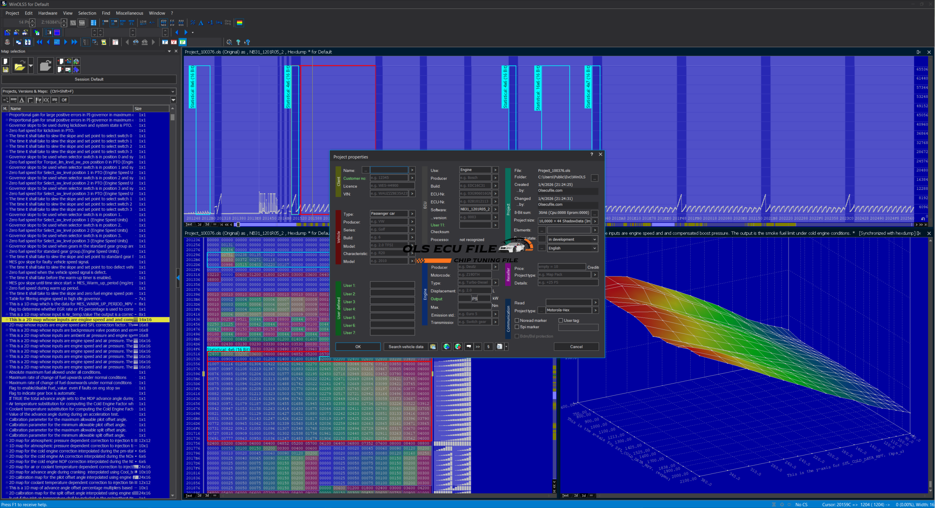Enable the Noread marker checkbox

(x=517, y=320)
